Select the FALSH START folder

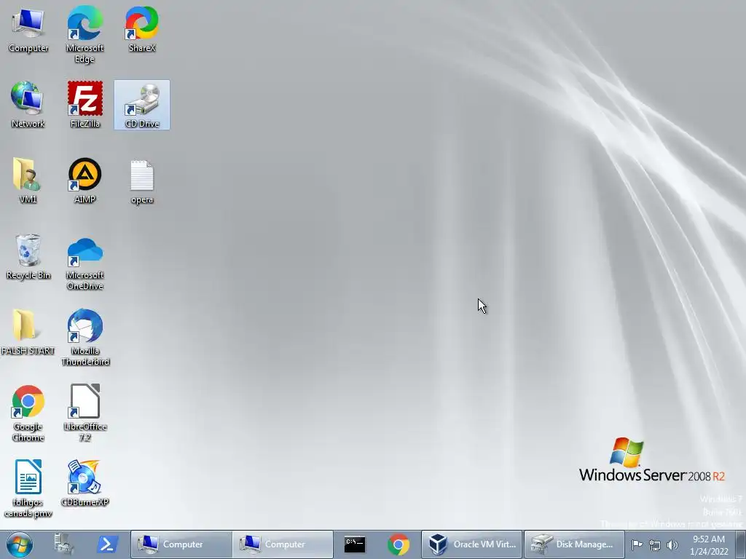[x=28, y=332]
